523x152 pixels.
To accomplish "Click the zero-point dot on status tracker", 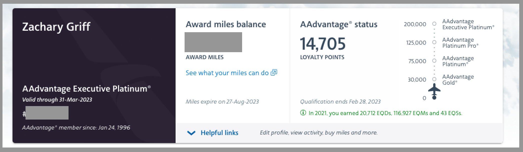I will 434,98.
